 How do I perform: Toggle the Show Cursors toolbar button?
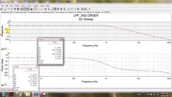coord(28,9)
